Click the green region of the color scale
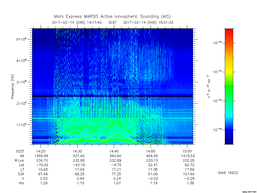Viewport: 257px width, 193px height. tap(229, 92)
